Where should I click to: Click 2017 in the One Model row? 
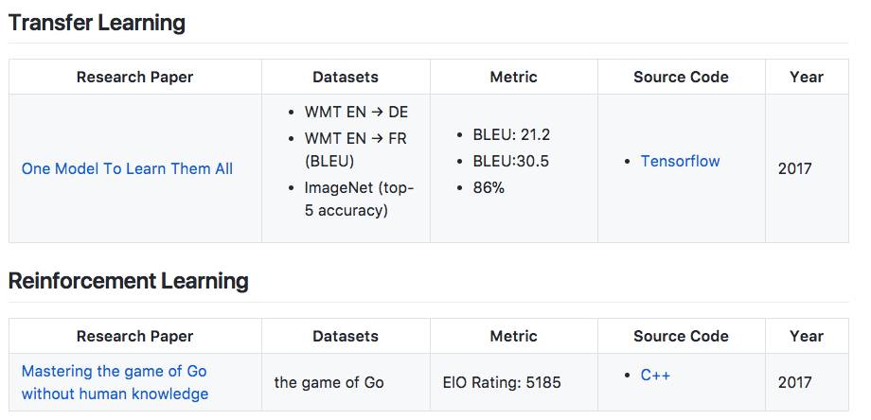(x=794, y=168)
